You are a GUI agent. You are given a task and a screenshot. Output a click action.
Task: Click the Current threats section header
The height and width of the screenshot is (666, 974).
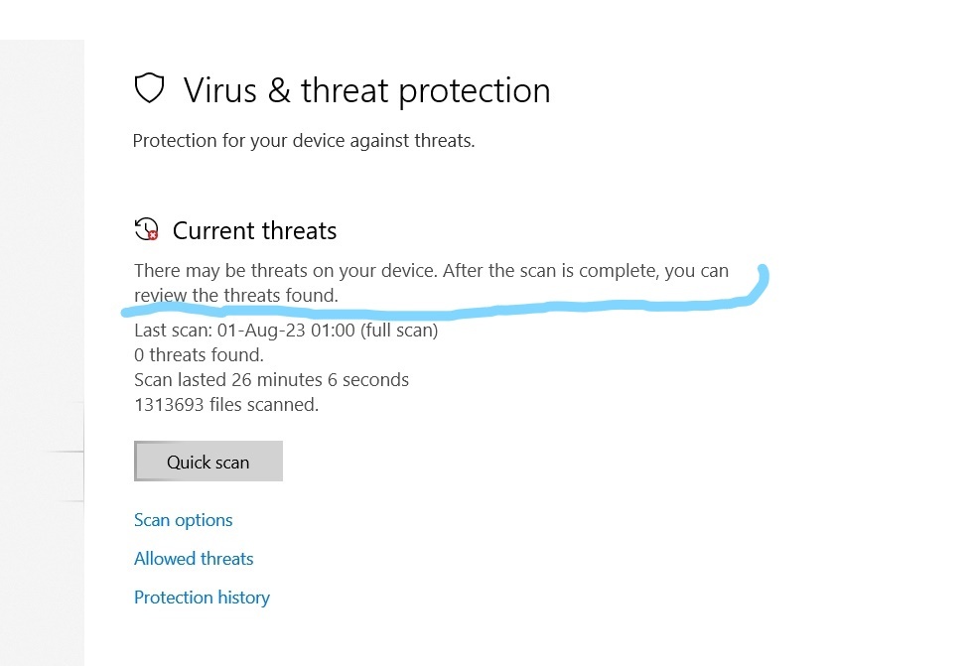[x=254, y=230]
